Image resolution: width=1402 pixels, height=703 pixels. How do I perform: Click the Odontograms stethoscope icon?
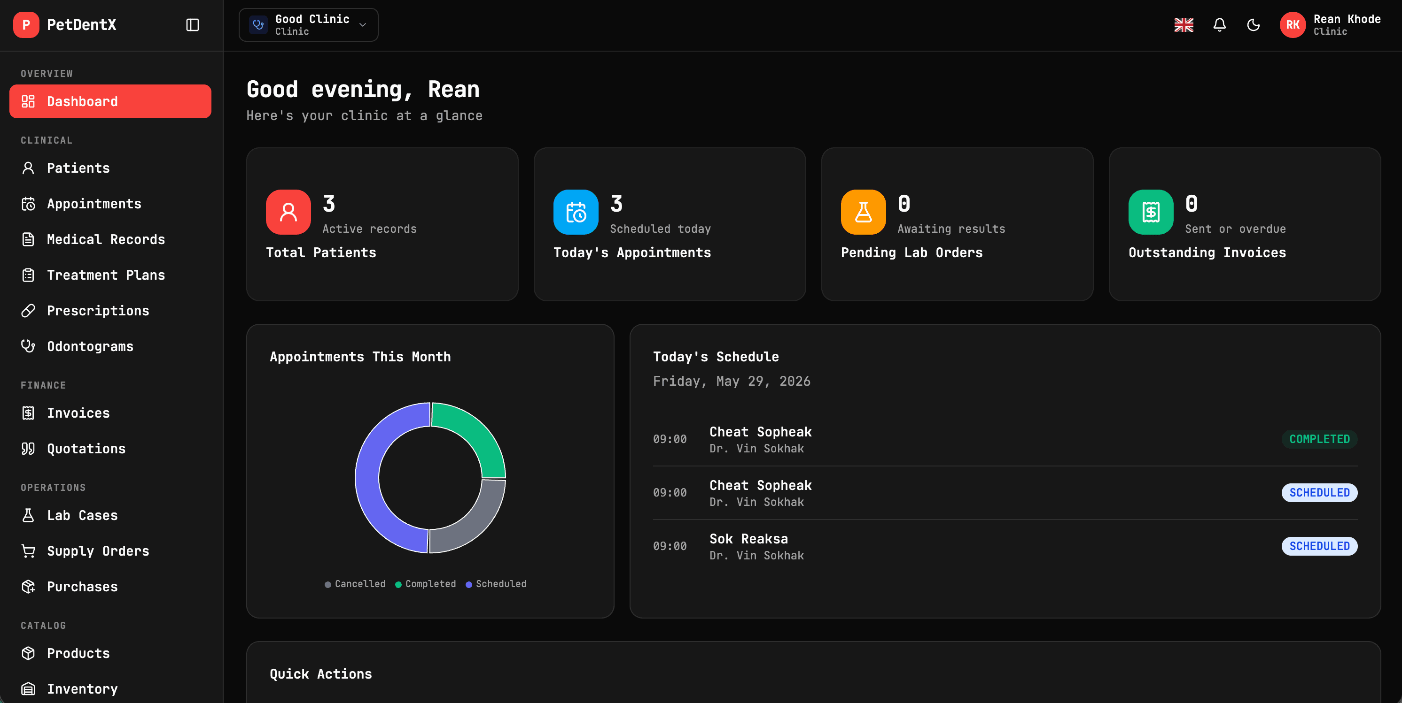pyautogui.click(x=28, y=346)
